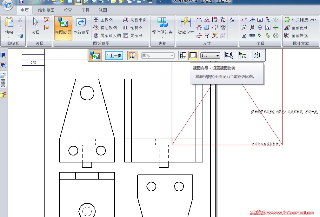This screenshot has height=217, width=320.
Task: Toggle the drawing view layout option
Action: click(183, 56)
